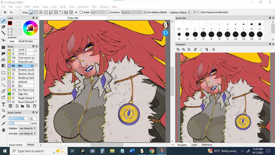The height and width of the screenshot is (155, 275).
Task: Open the Brush Control Stabilizer dropdown
Action: [28, 128]
